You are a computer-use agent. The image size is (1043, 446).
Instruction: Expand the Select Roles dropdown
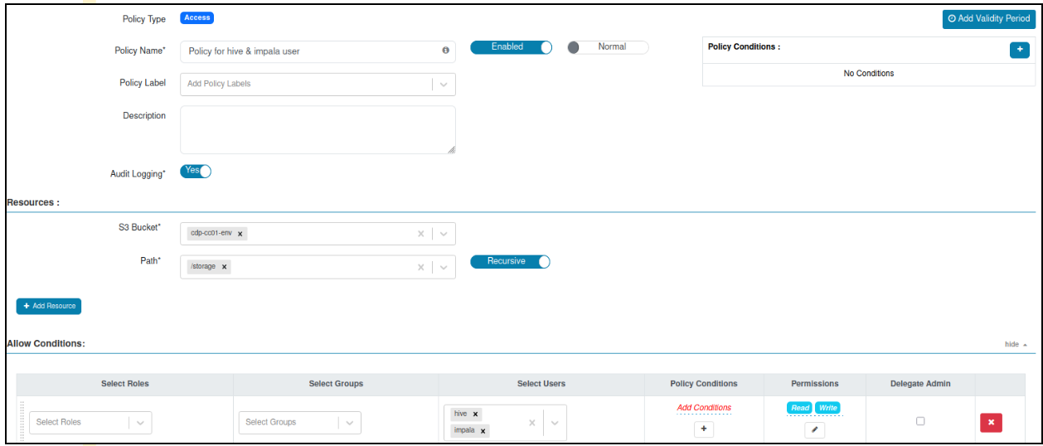coord(140,422)
